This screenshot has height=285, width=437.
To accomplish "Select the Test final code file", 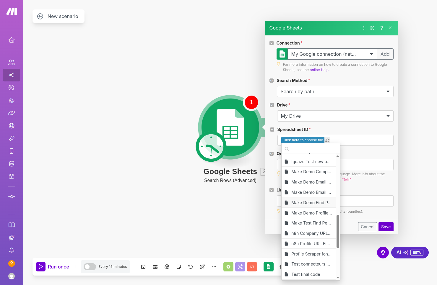I will pyautogui.click(x=309, y=274).
